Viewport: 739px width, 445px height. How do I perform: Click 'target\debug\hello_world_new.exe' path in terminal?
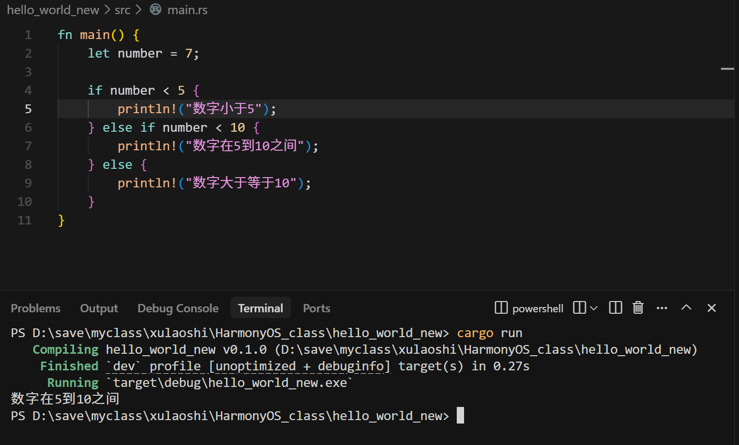click(230, 383)
